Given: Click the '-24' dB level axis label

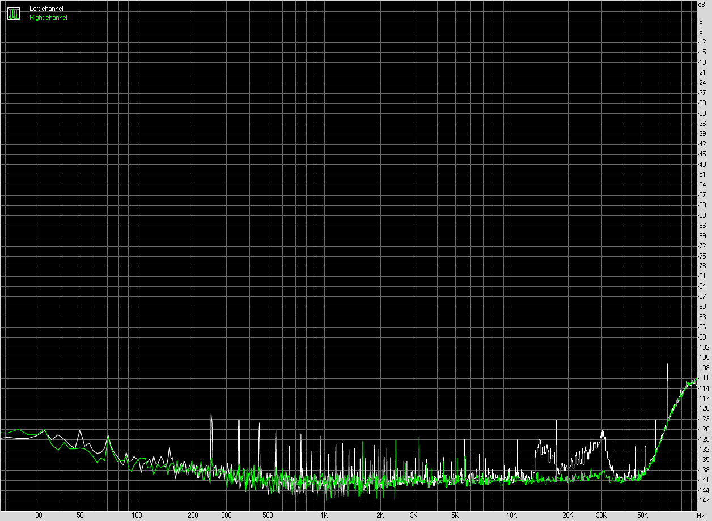Looking at the screenshot, I should click(x=702, y=82).
